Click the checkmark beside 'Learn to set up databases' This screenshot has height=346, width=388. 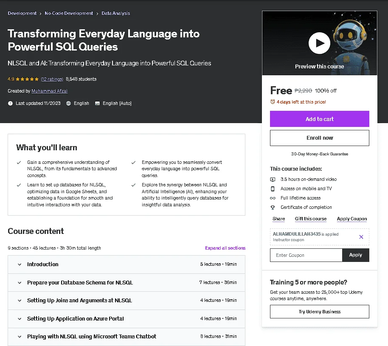19,185
